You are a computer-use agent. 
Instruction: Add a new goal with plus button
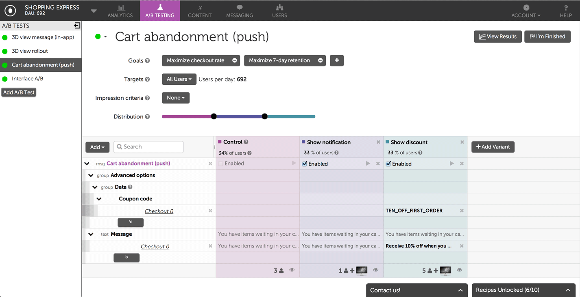tap(337, 60)
